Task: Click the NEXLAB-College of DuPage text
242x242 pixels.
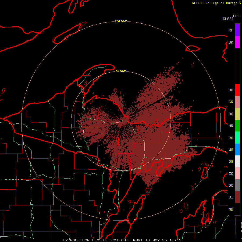Action: (x=215, y=3)
